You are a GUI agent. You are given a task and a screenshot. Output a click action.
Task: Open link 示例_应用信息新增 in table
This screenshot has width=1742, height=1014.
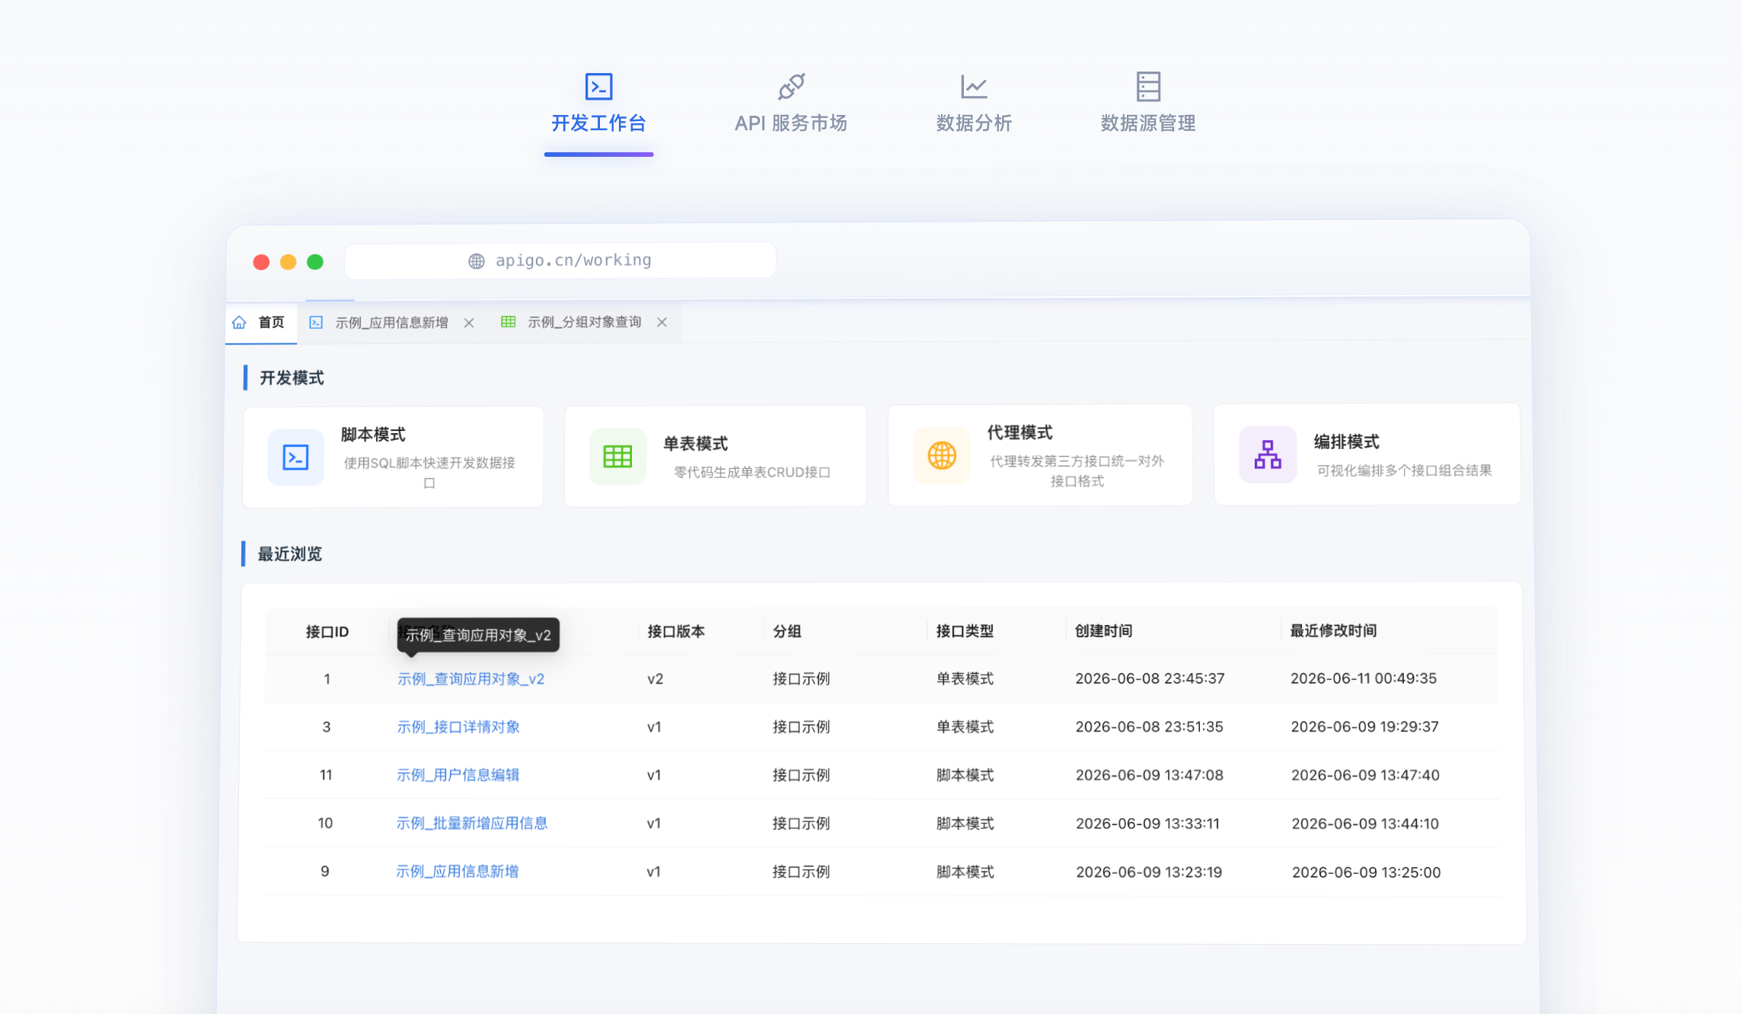[457, 872]
